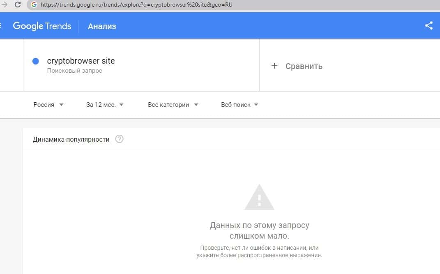Click the plus icon next to Сравнить

pyautogui.click(x=274, y=66)
